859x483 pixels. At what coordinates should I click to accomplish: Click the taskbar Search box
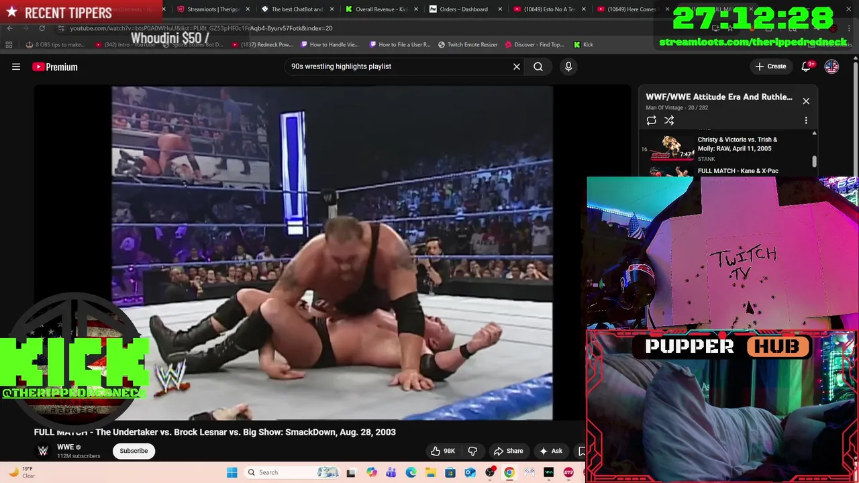pyautogui.click(x=292, y=472)
